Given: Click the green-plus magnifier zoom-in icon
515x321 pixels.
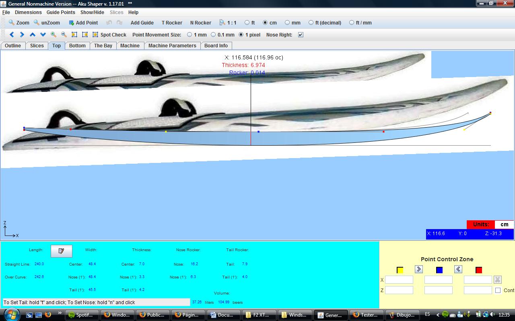Looking at the screenshot, I should coord(54,35).
